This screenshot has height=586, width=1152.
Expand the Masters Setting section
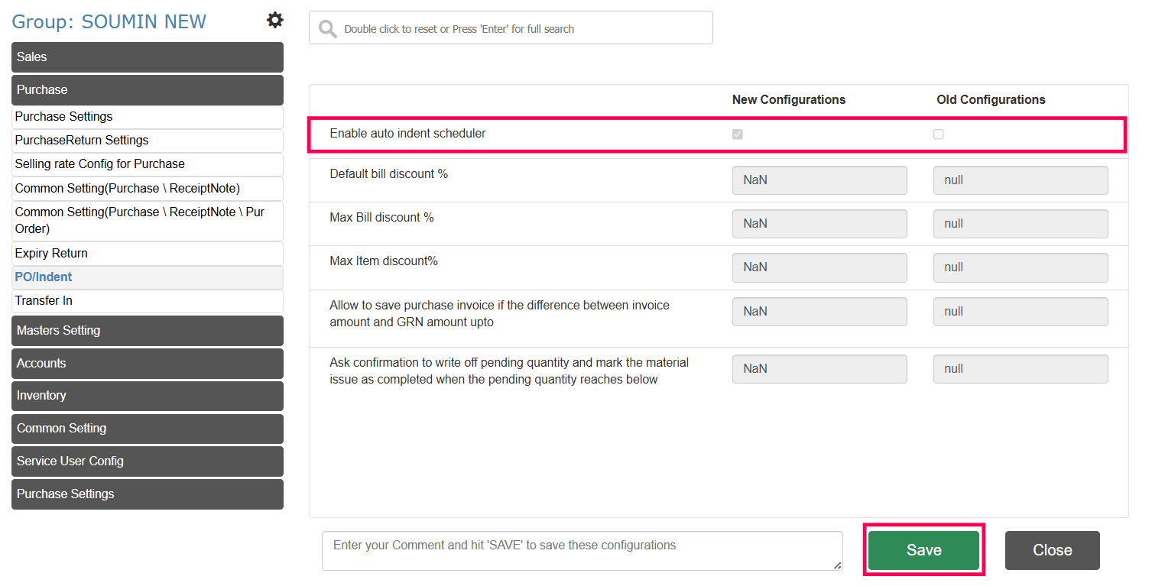pos(148,331)
